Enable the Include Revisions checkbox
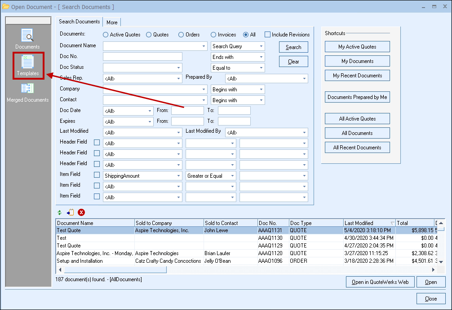Image resolution: width=452 pixels, height=310 pixels. pos(267,35)
